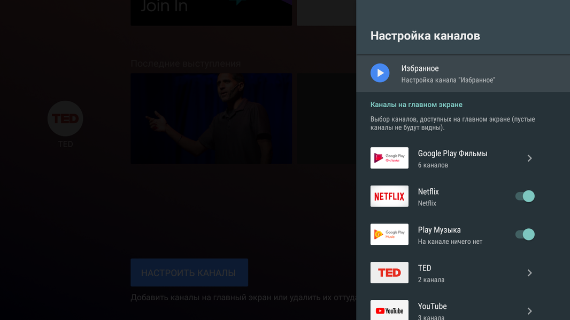Disable the Netflix channel toggle
This screenshot has height=320, width=570.
coord(525,196)
